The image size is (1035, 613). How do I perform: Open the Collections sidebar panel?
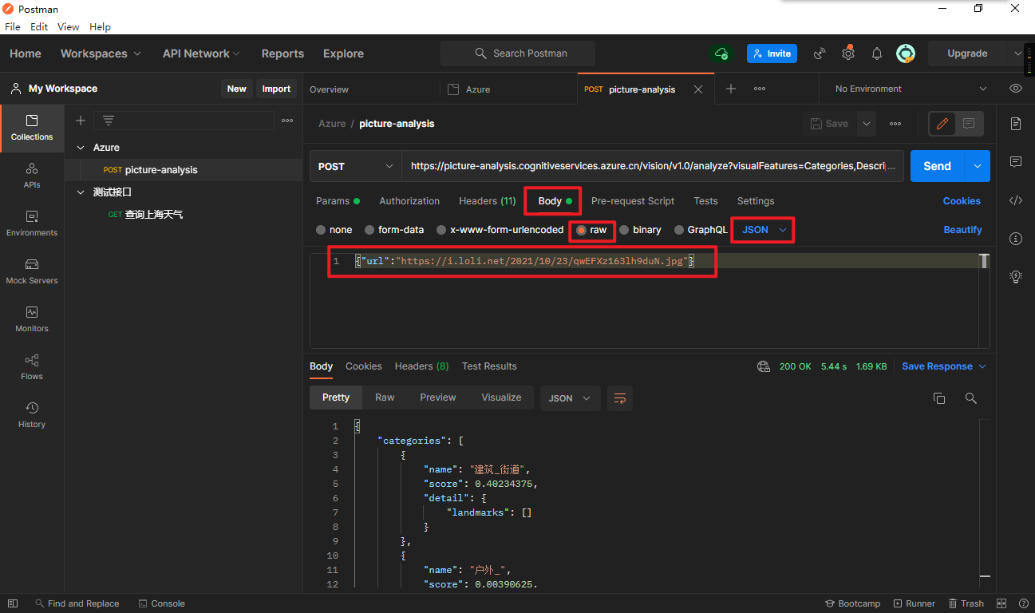click(32, 128)
